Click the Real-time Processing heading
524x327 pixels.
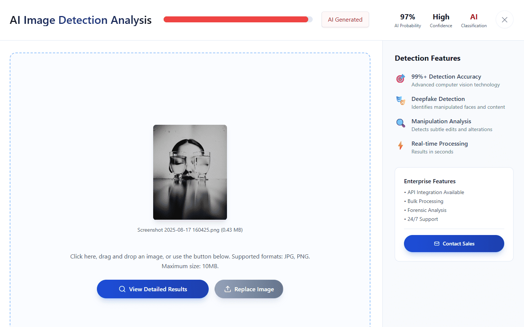439,143
